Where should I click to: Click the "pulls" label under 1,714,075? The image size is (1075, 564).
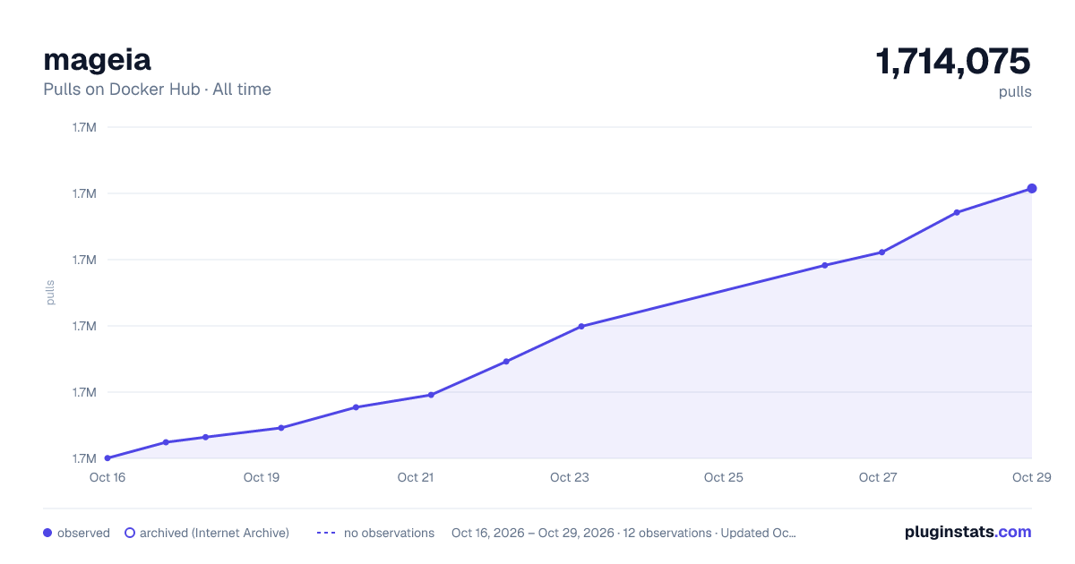coord(1015,91)
